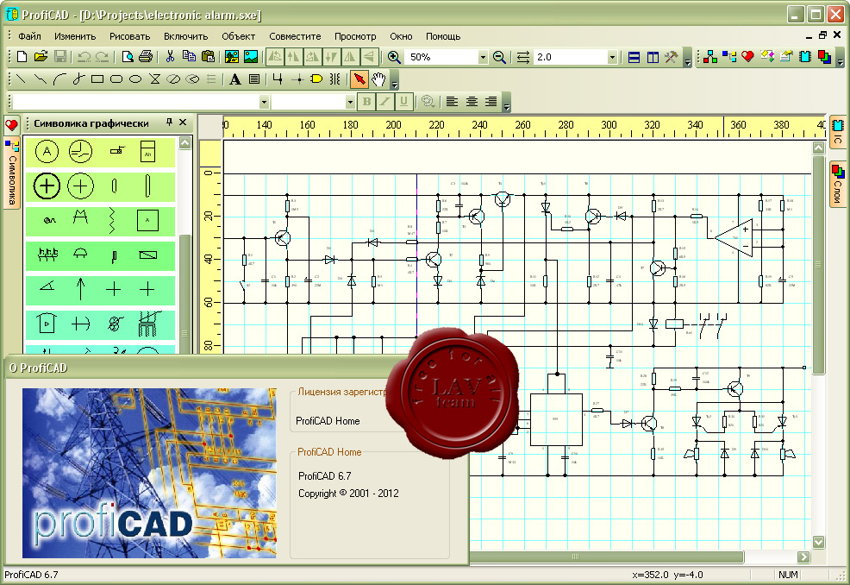This screenshot has width=850, height=585.
Task: Click the canvas horizontal scrollbar thumb
Action: click(606, 557)
